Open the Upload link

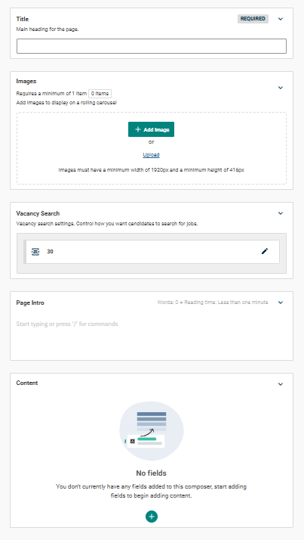tap(151, 155)
